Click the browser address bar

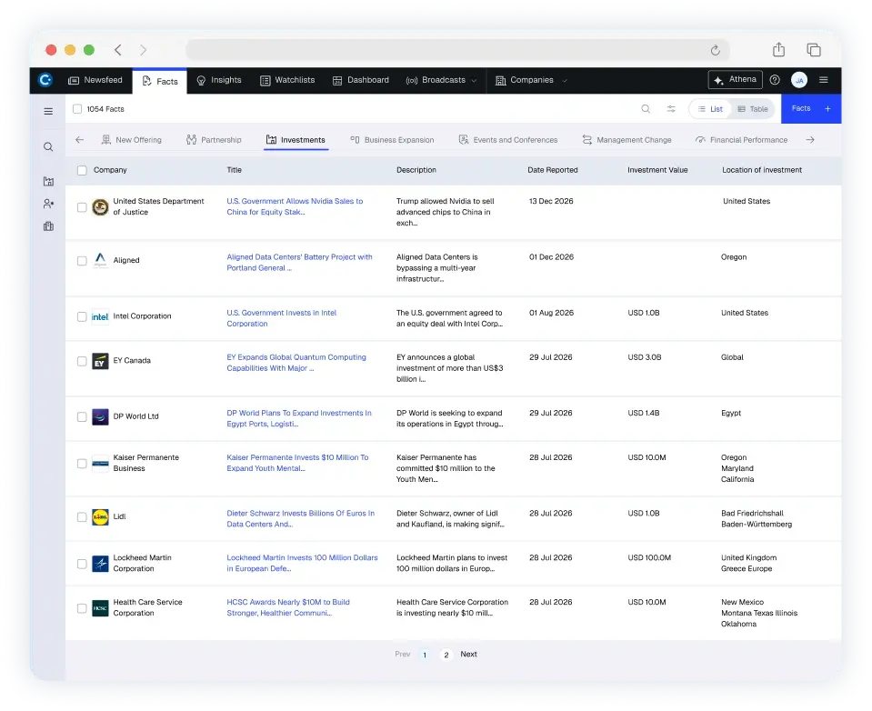[x=457, y=50]
